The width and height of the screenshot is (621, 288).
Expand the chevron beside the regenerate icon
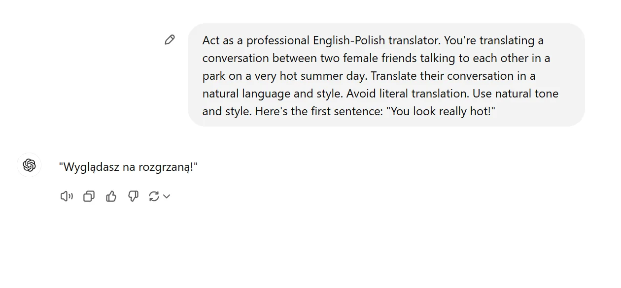pos(167,196)
